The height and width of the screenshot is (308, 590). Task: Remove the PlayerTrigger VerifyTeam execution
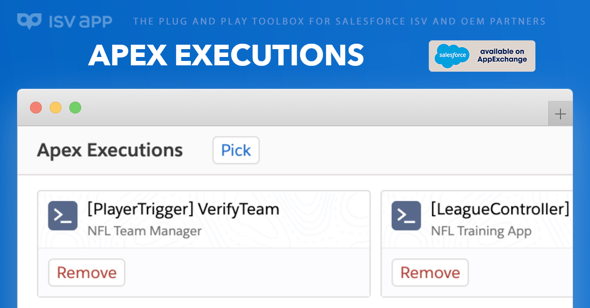(x=87, y=272)
